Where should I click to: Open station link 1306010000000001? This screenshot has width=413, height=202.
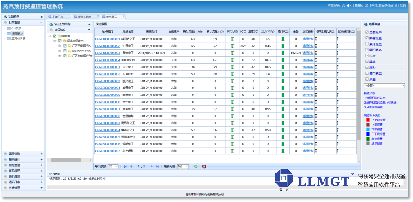pos(107,39)
